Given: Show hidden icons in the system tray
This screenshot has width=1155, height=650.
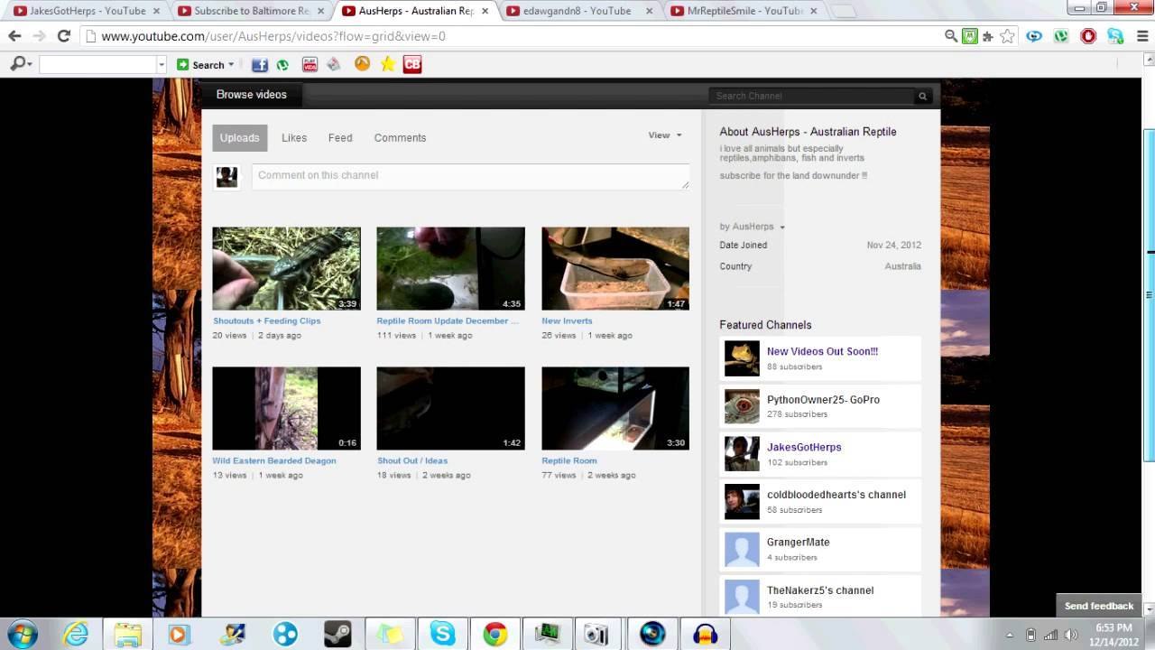Looking at the screenshot, I should pos(1009,635).
